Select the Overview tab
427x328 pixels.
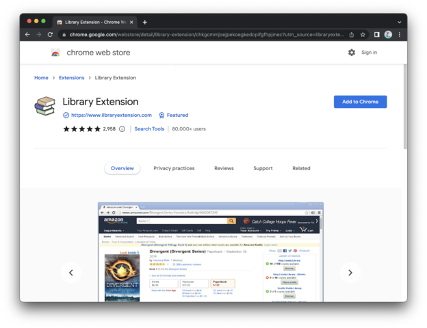[x=122, y=168]
